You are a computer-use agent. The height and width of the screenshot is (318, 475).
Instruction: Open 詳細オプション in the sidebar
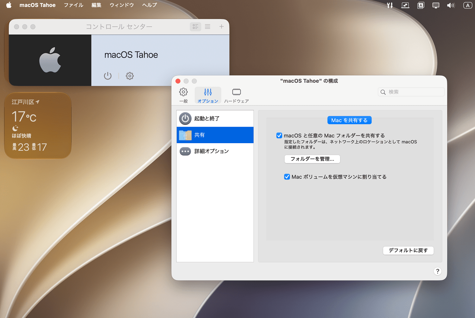(x=215, y=151)
